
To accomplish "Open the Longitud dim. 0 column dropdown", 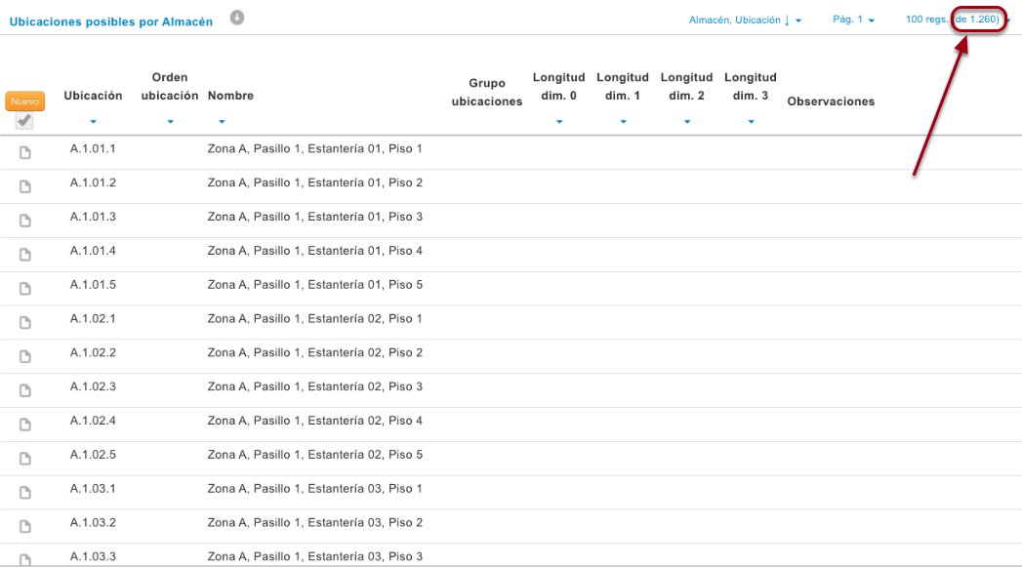I will click(x=559, y=122).
